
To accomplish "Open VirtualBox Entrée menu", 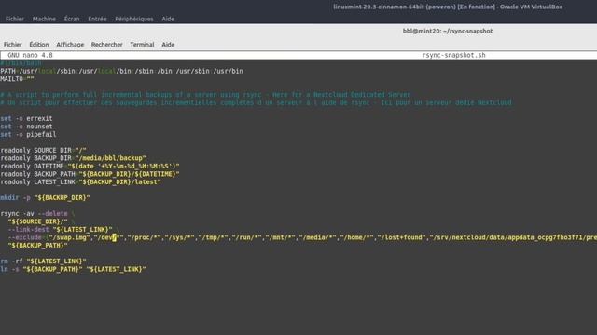I will coord(97,19).
